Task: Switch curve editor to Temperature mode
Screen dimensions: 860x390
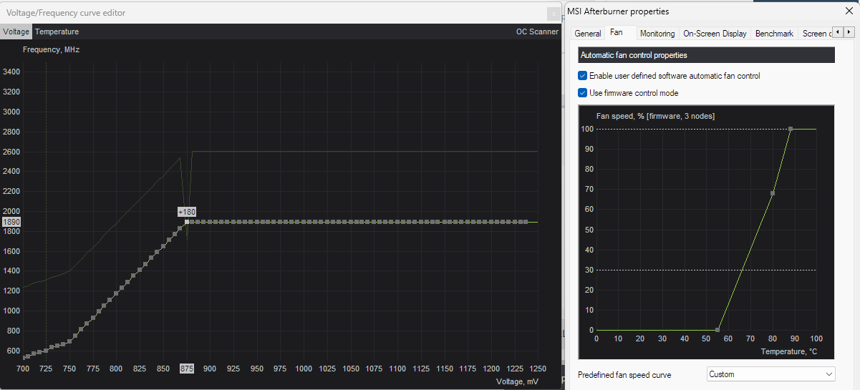Action: point(57,32)
